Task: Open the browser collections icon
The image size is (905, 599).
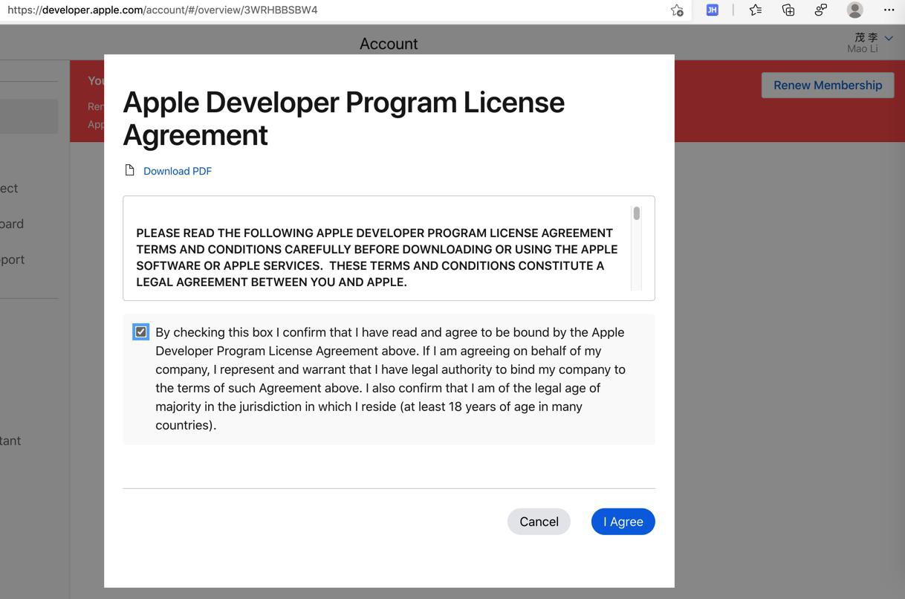Action: (x=788, y=10)
